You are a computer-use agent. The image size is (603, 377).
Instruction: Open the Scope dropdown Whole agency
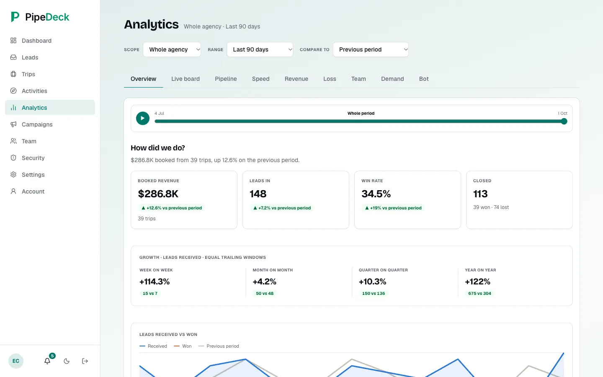click(172, 49)
